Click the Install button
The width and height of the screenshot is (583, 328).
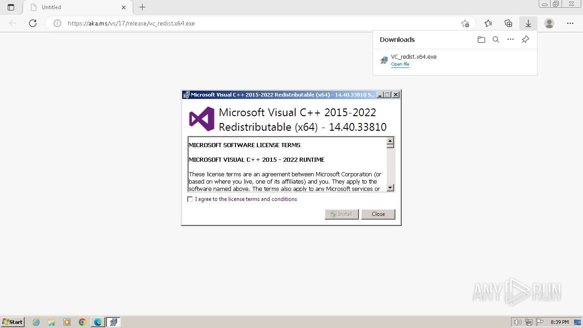[342, 214]
